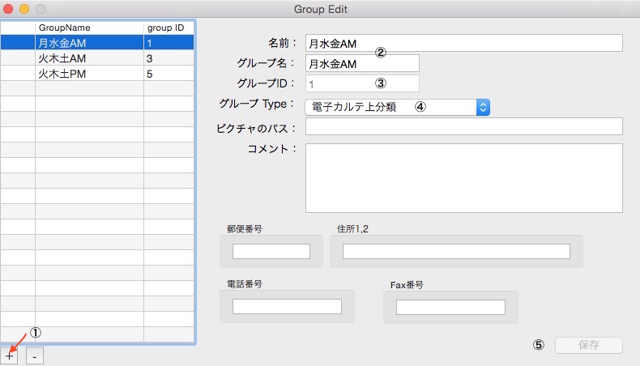The image size is (640, 366).
Task: Click the minus button to remove group
Action: point(35,355)
